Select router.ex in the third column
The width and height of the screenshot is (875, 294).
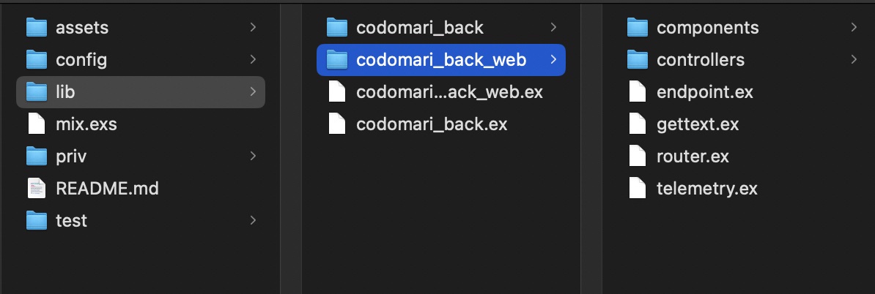(693, 157)
